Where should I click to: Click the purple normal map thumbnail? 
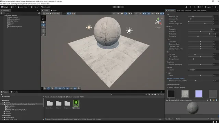[199, 94]
